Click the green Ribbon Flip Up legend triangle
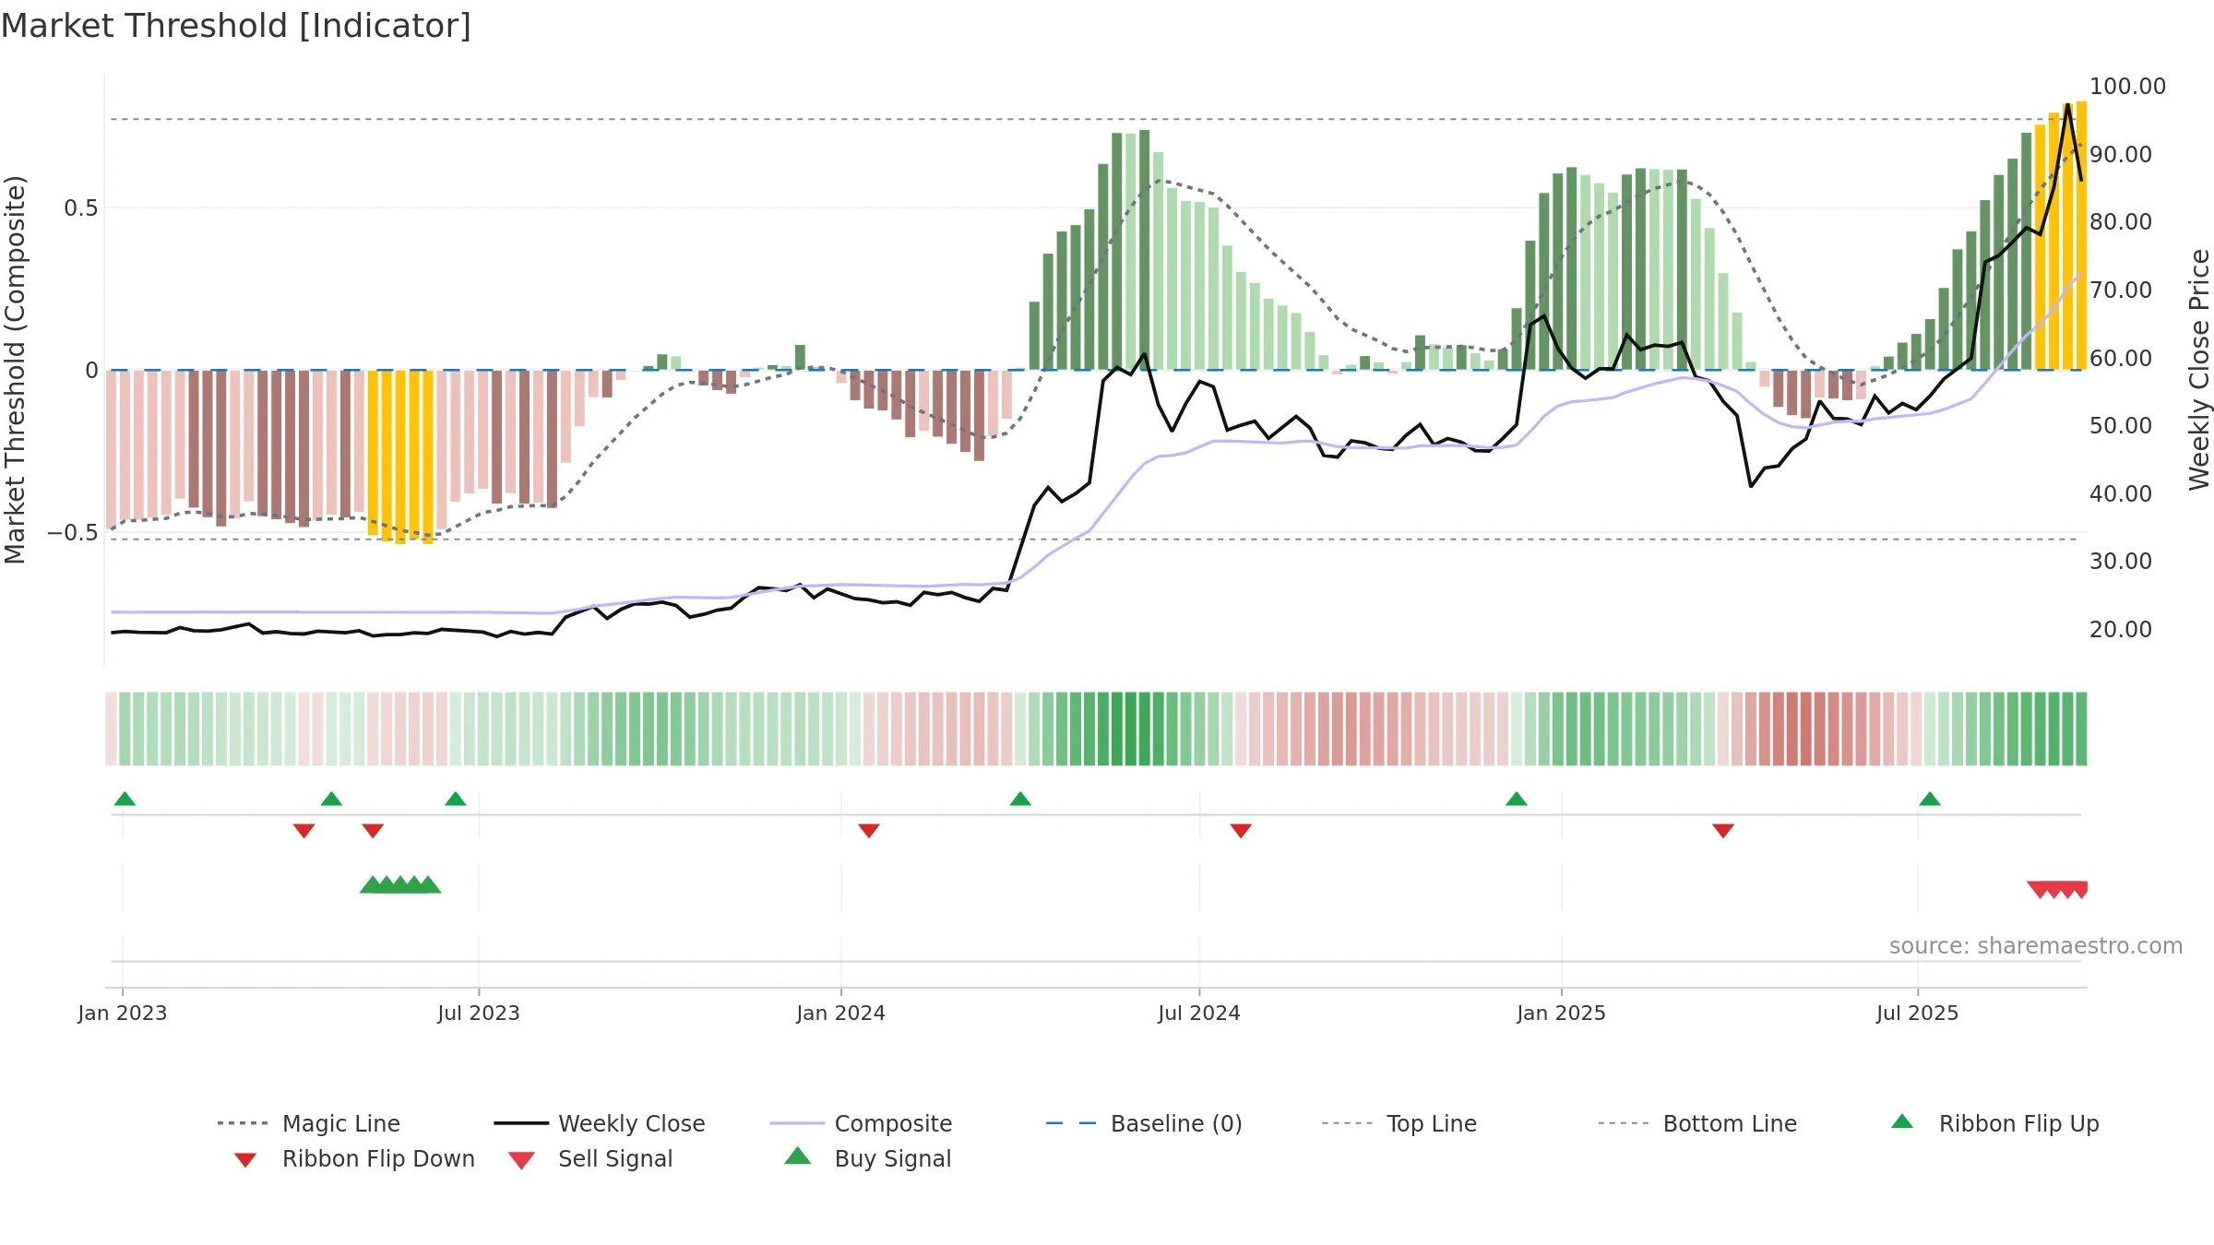This screenshot has width=2214, height=1245. pos(1902,1121)
